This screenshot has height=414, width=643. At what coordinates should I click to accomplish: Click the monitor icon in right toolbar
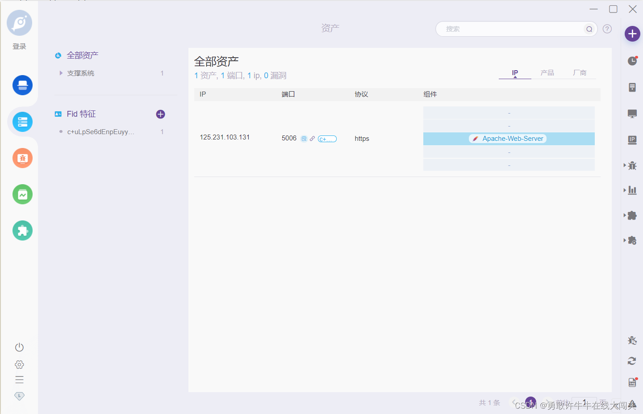[x=632, y=114]
